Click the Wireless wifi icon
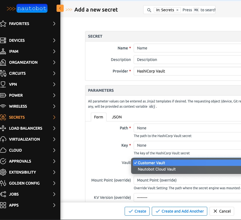 3,106
